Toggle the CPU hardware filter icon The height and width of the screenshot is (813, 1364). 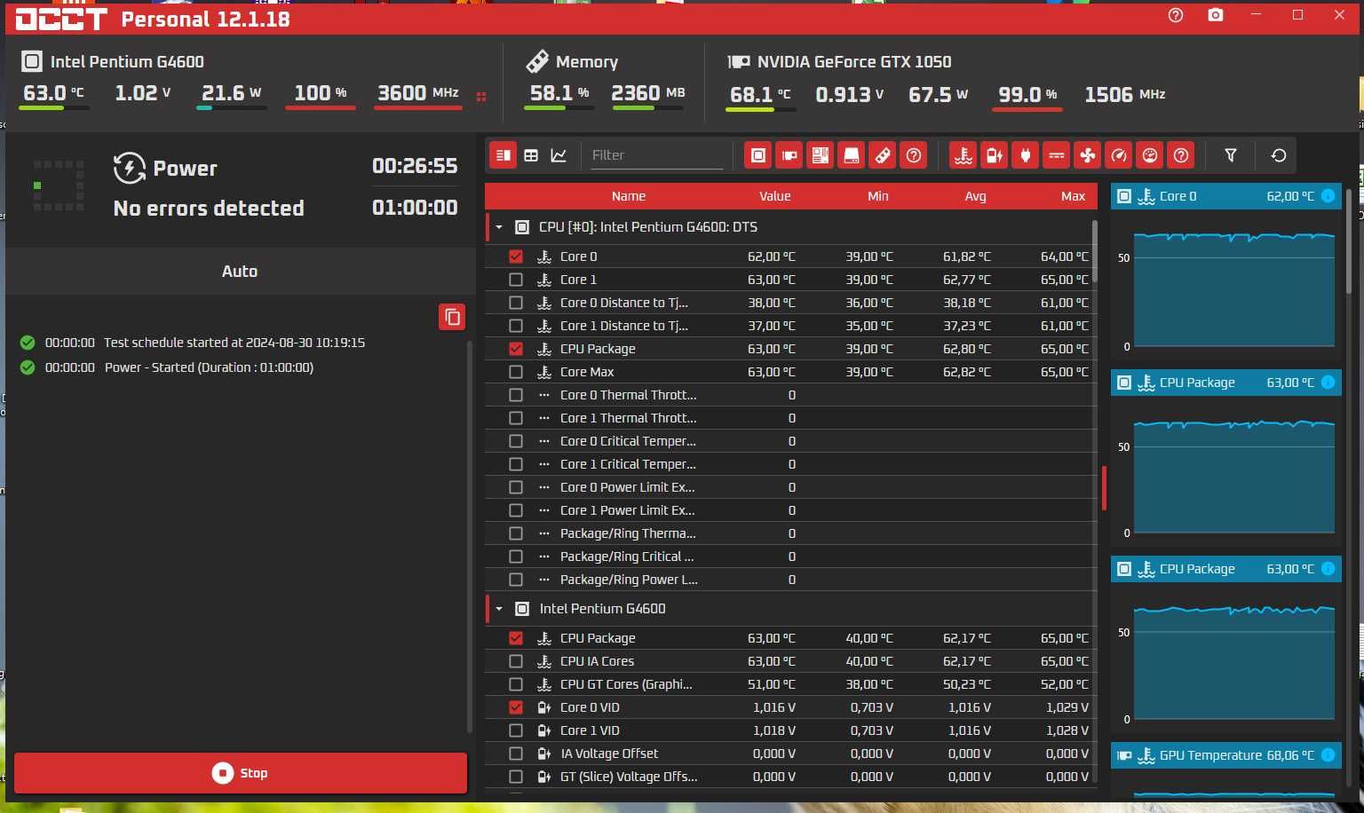[758, 156]
